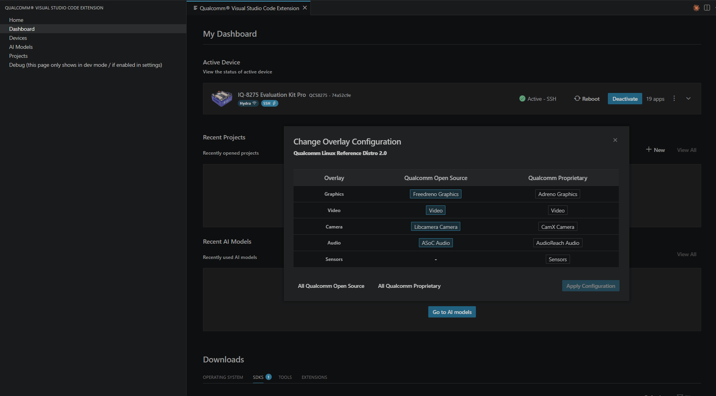Choose open source Video overlay

(x=436, y=210)
